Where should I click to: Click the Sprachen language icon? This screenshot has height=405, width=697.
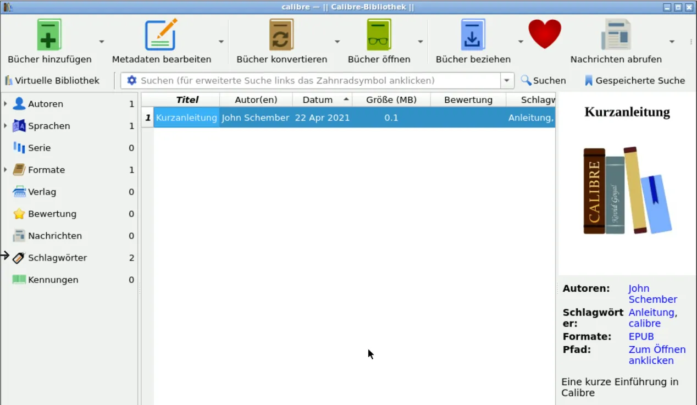click(x=19, y=126)
